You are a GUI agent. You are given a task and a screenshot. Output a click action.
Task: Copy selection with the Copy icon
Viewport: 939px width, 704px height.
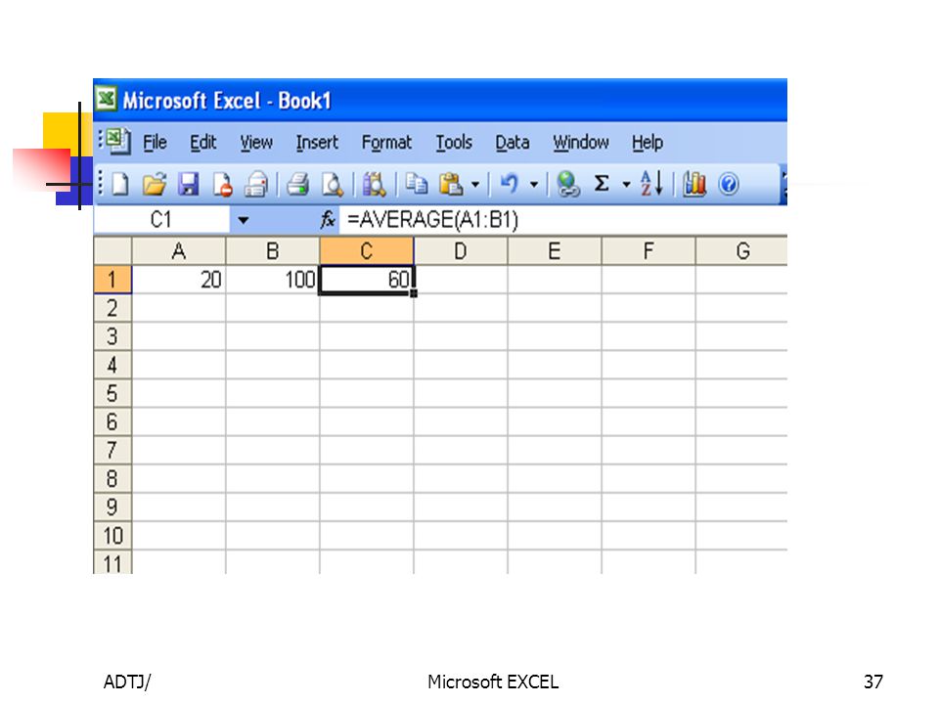click(x=417, y=184)
